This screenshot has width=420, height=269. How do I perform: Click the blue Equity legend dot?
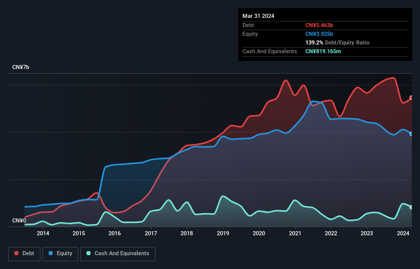point(51,253)
